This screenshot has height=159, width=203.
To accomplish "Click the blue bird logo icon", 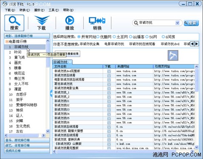I will point(173,56).
